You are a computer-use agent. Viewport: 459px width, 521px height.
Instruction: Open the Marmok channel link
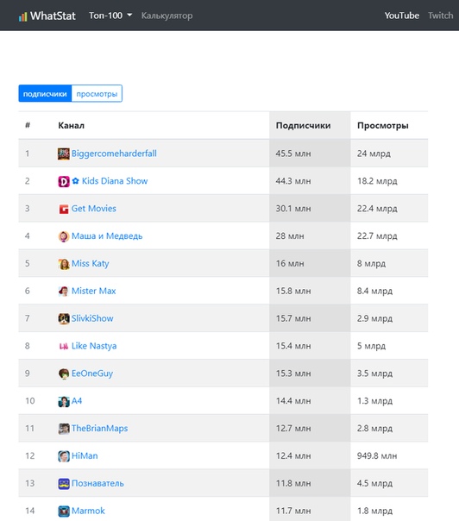tap(88, 511)
